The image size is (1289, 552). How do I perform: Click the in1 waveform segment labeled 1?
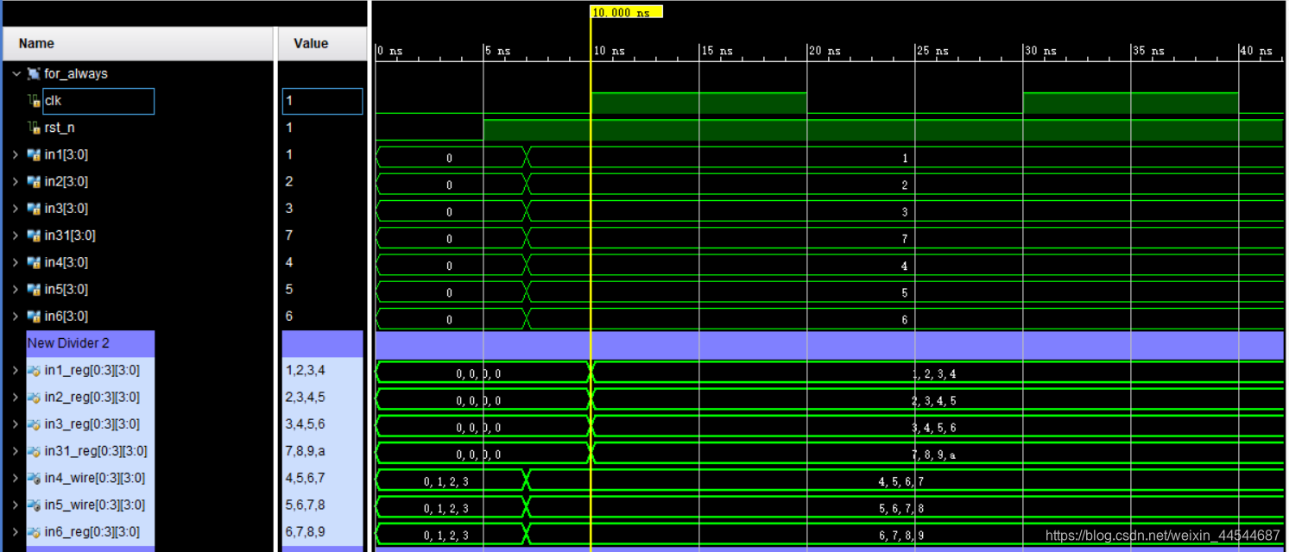pyautogui.click(x=905, y=158)
